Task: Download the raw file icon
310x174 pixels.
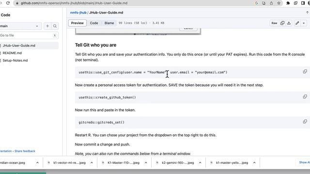Action: point(289,23)
